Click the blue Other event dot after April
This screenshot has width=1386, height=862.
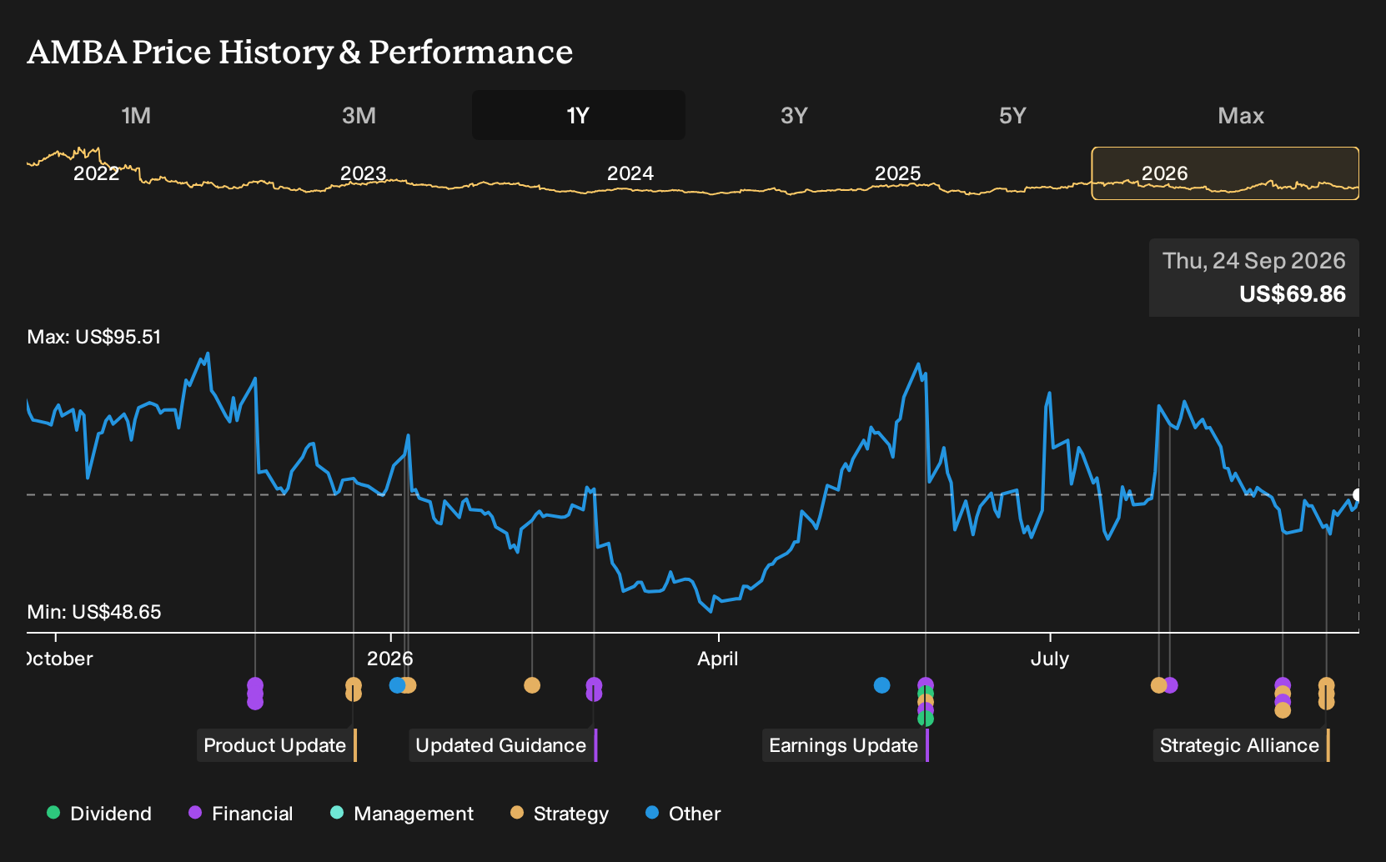(881, 685)
